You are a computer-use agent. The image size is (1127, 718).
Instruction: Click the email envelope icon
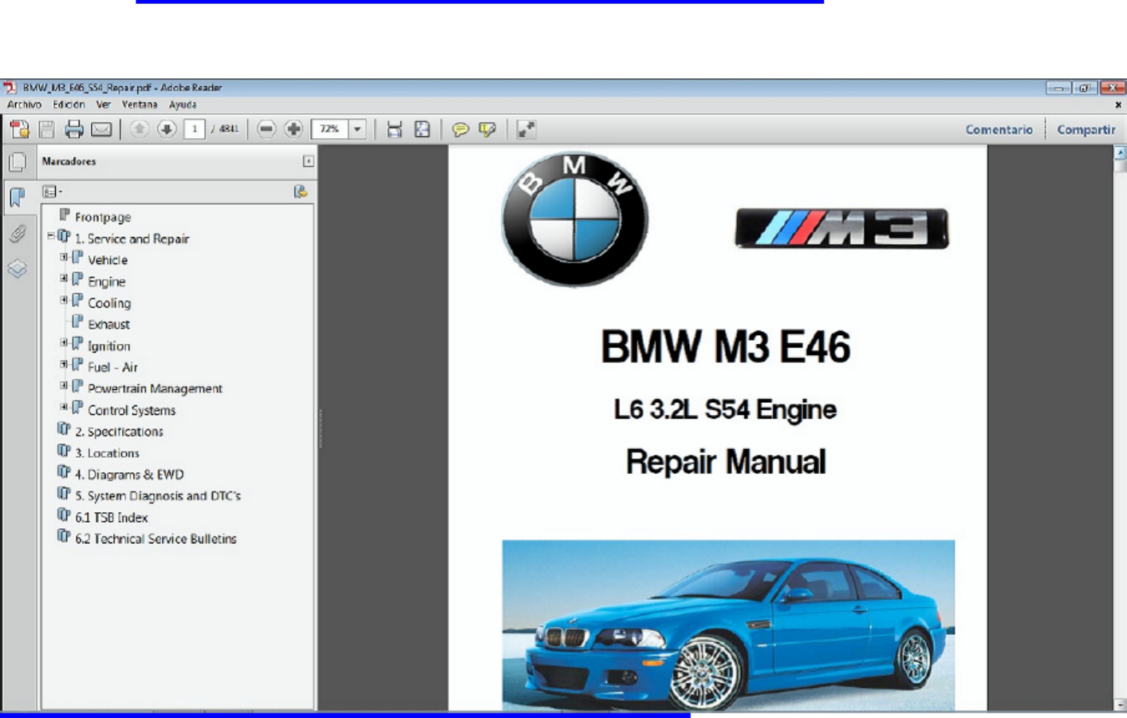[x=101, y=129]
